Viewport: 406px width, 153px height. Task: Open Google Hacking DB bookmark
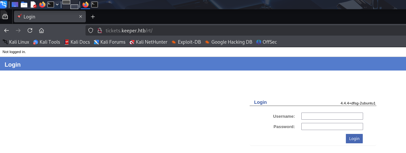point(228,42)
